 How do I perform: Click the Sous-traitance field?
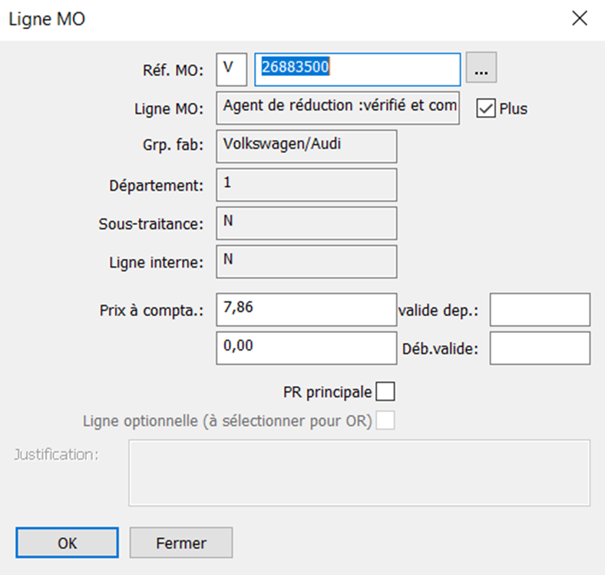click(x=306, y=223)
